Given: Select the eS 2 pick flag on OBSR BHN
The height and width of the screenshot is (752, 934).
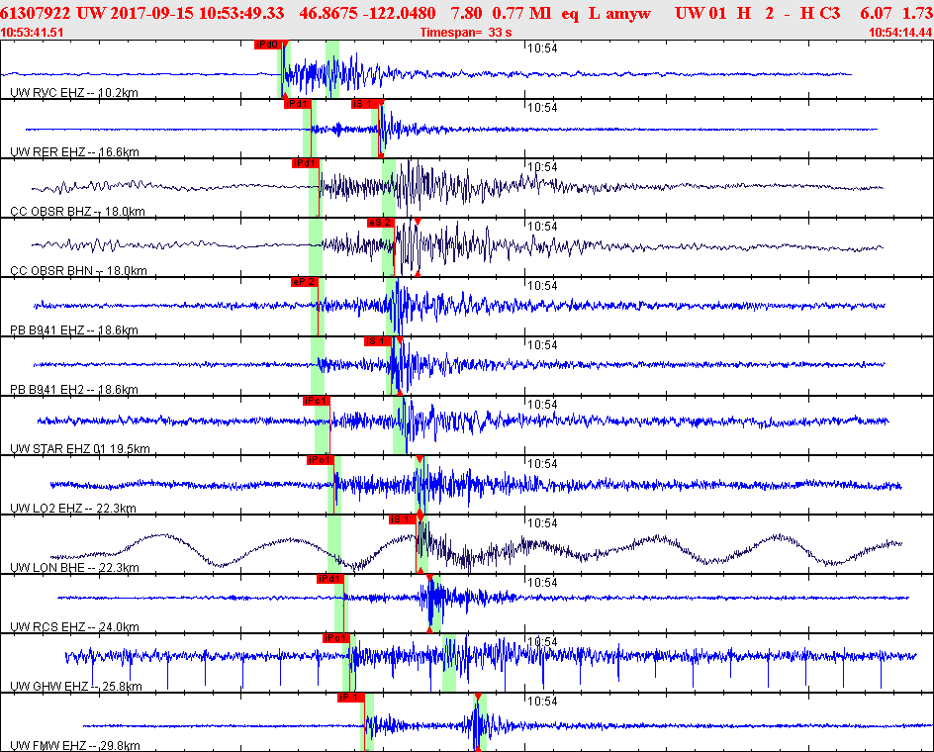Looking at the screenshot, I should click(x=381, y=223).
